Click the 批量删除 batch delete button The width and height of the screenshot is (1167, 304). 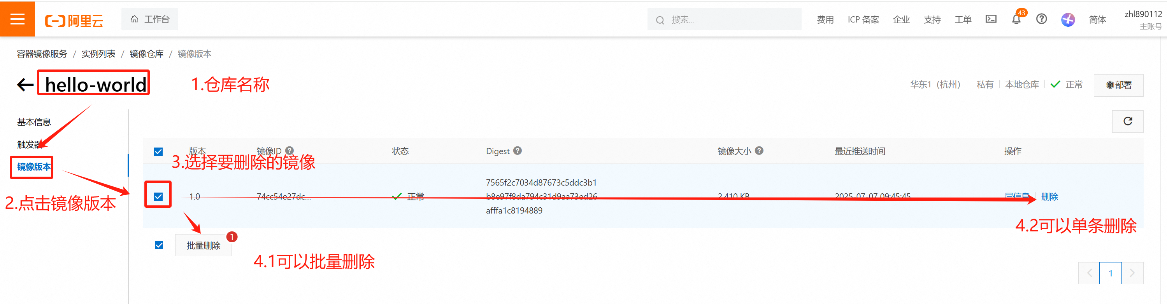pyautogui.click(x=204, y=245)
